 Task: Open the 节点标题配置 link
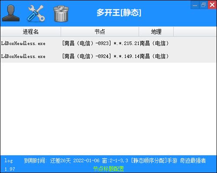(108, 169)
